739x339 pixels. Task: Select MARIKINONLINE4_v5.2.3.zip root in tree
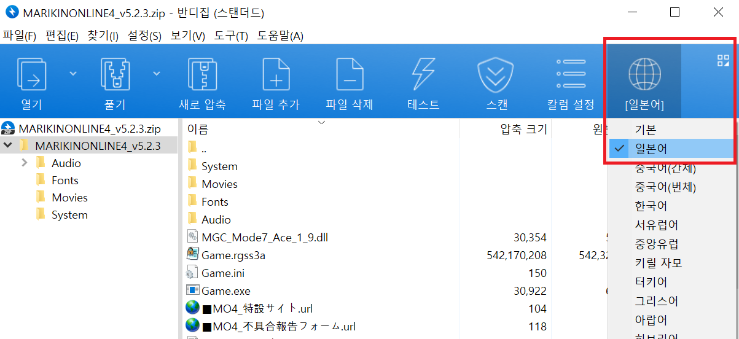[90, 128]
